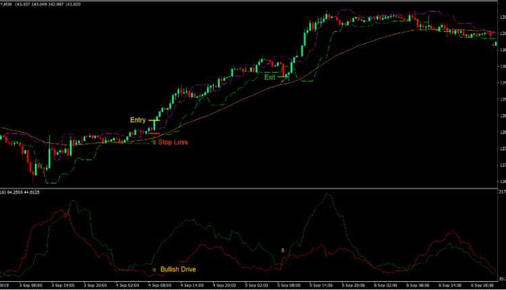Click the indicator values readout in the subwindow
This screenshot has width=506, height=290.
(x=20, y=192)
